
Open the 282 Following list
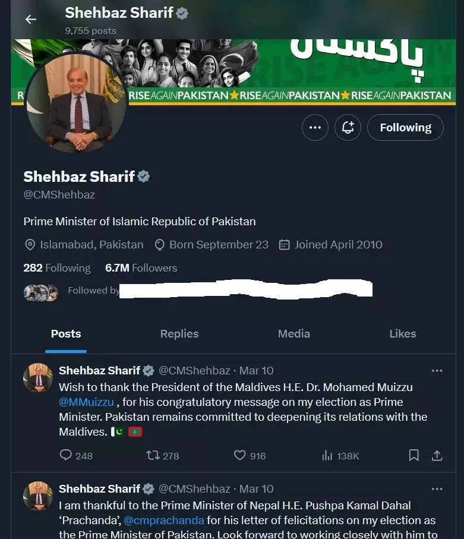click(x=57, y=268)
